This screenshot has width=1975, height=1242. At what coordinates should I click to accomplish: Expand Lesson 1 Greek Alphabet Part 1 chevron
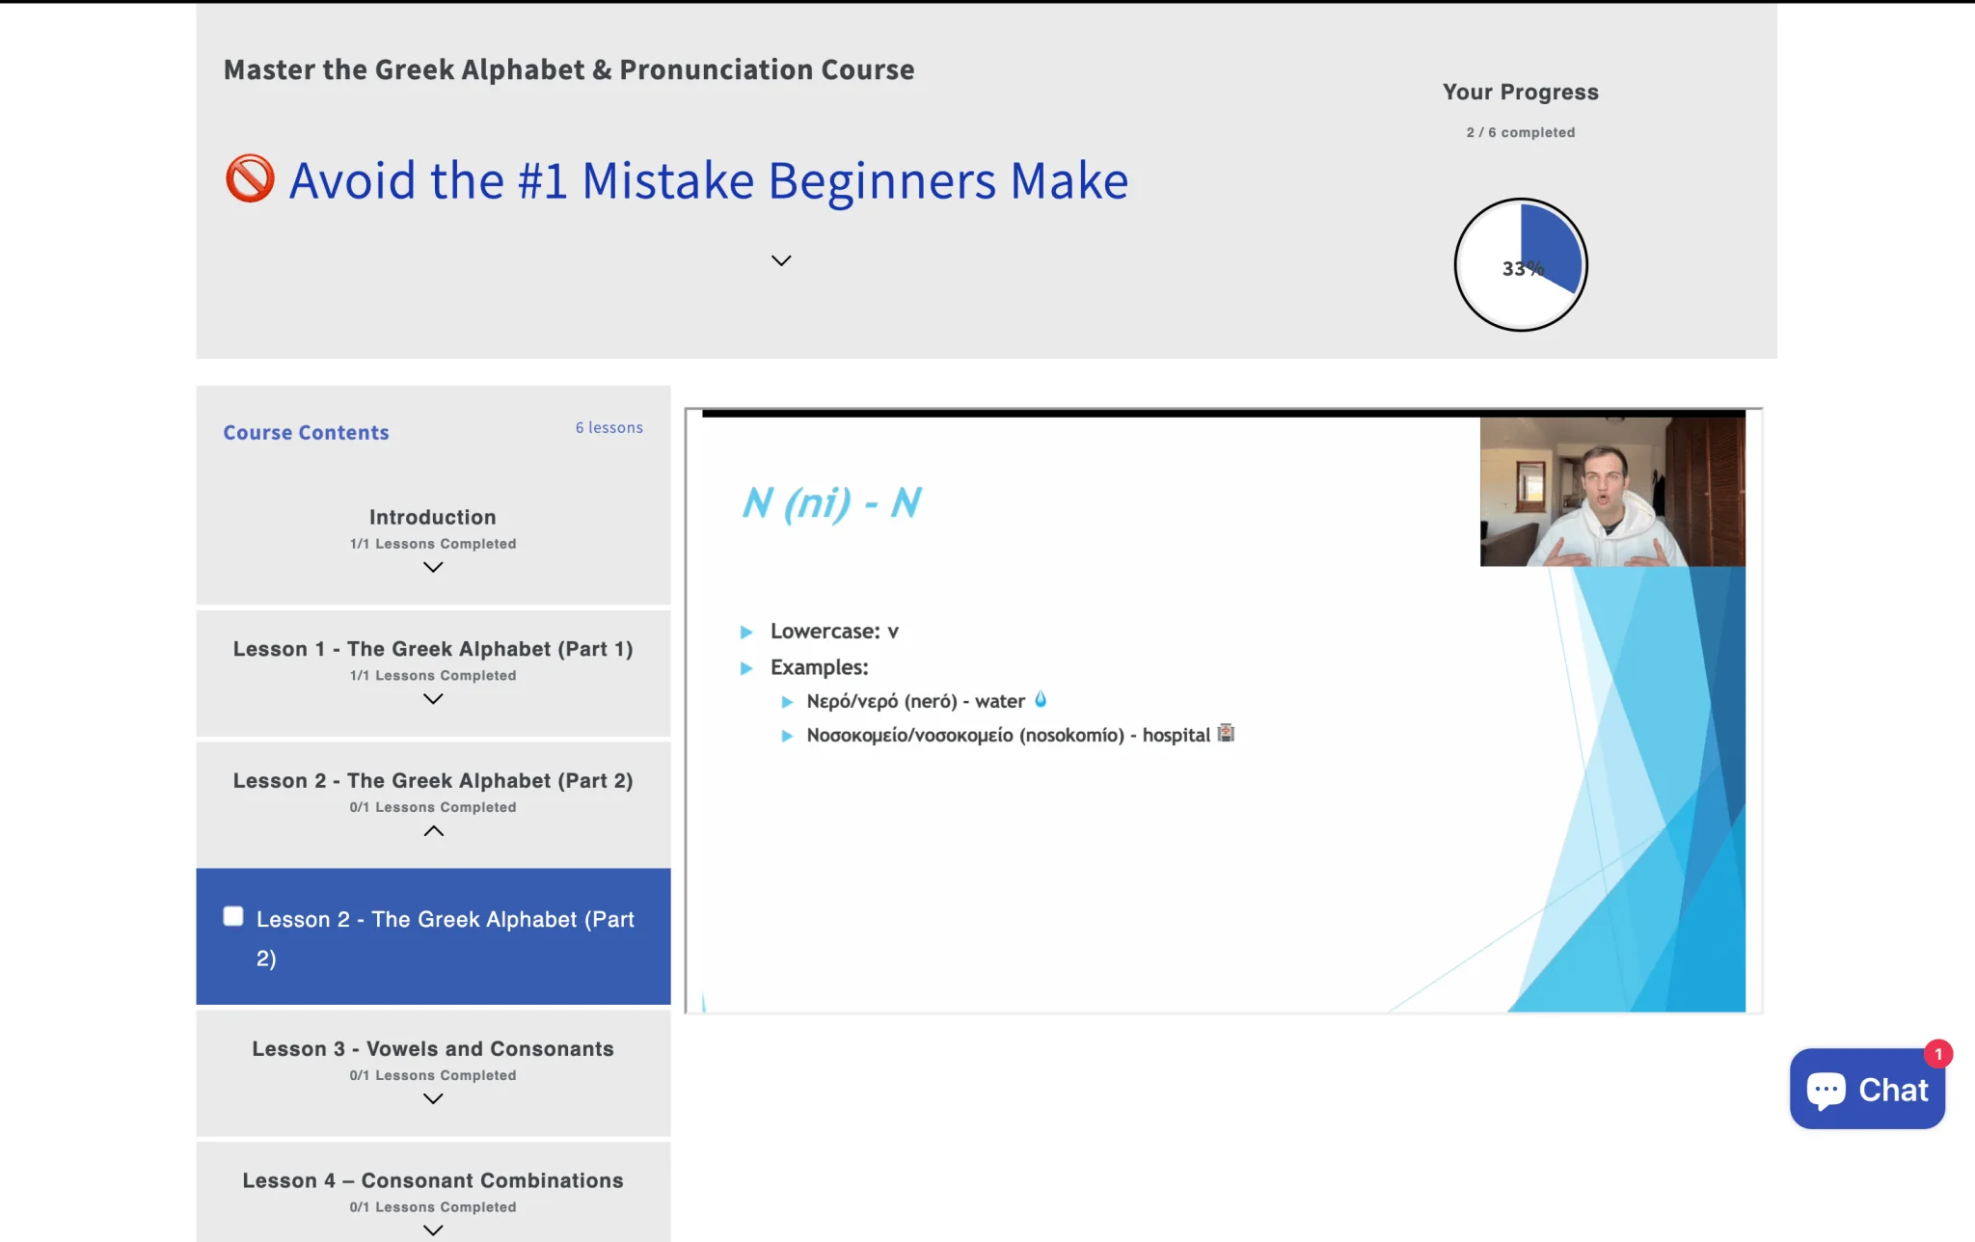[x=433, y=699]
